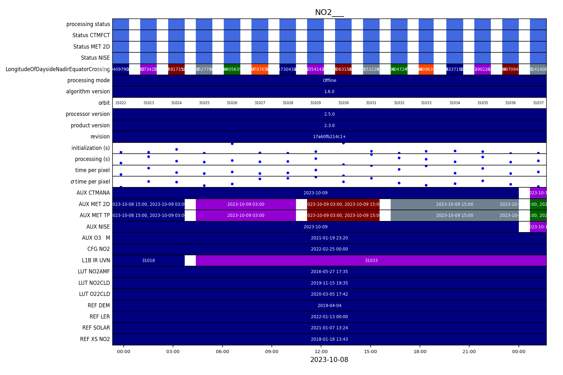Click the 'L1B IR UVN' row label

coord(96,260)
